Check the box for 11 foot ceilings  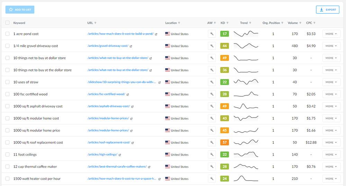[x=8, y=154]
